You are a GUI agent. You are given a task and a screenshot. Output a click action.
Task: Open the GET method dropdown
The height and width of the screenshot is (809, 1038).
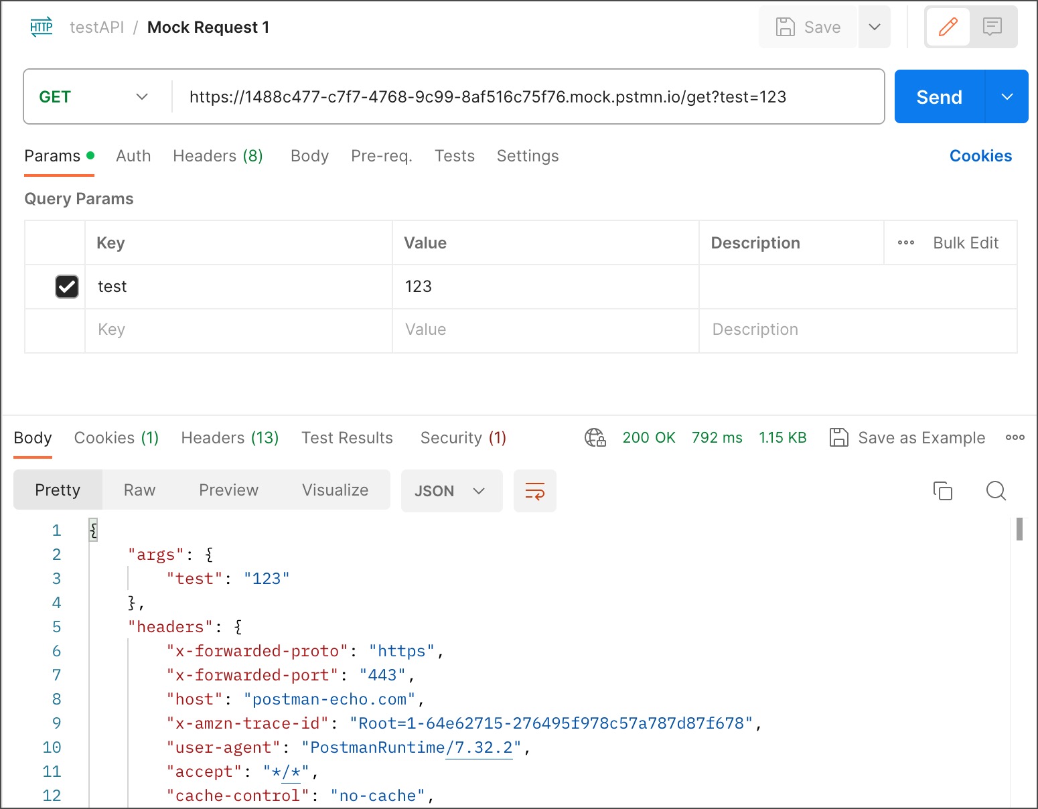coord(94,96)
